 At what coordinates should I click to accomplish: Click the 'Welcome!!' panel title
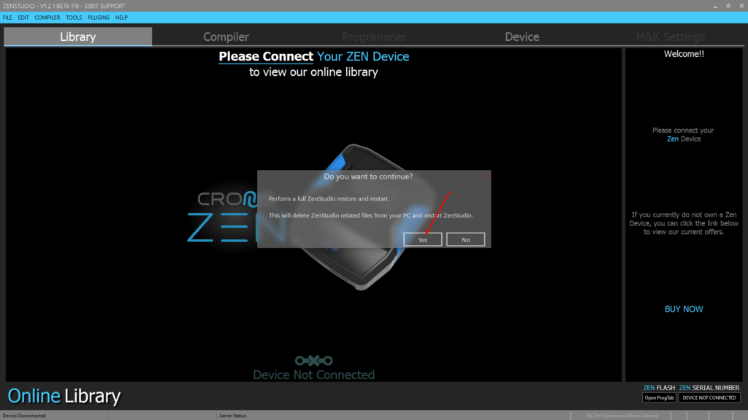(x=684, y=54)
